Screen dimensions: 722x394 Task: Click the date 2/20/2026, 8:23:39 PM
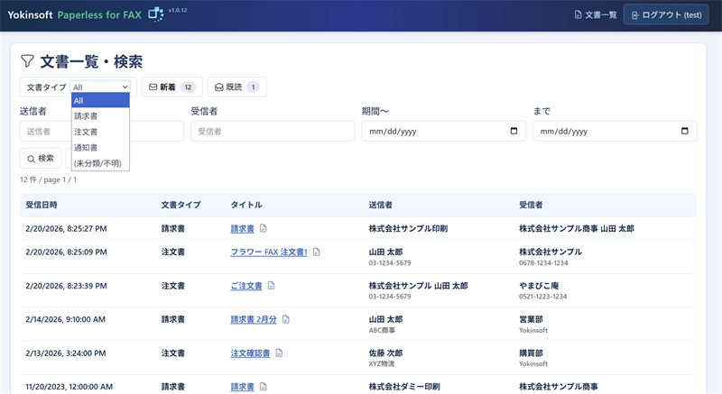66,286
